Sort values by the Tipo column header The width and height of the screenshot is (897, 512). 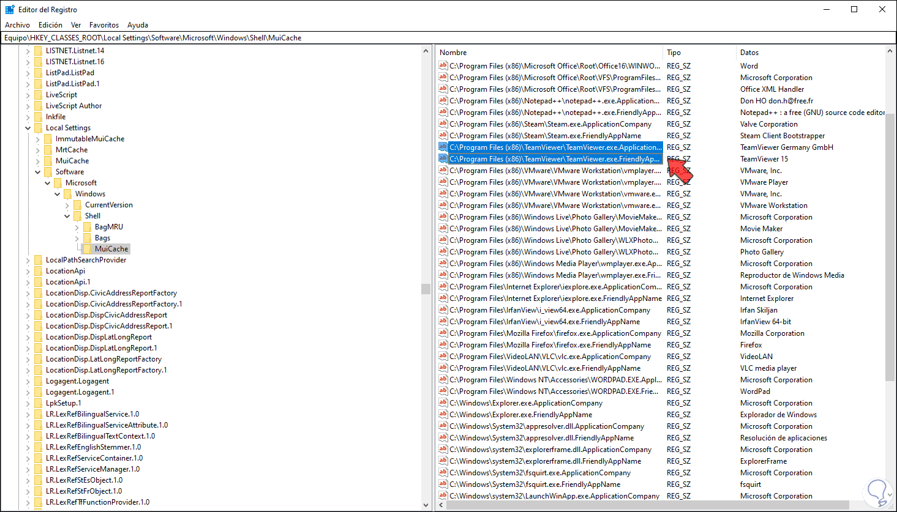(x=700, y=53)
